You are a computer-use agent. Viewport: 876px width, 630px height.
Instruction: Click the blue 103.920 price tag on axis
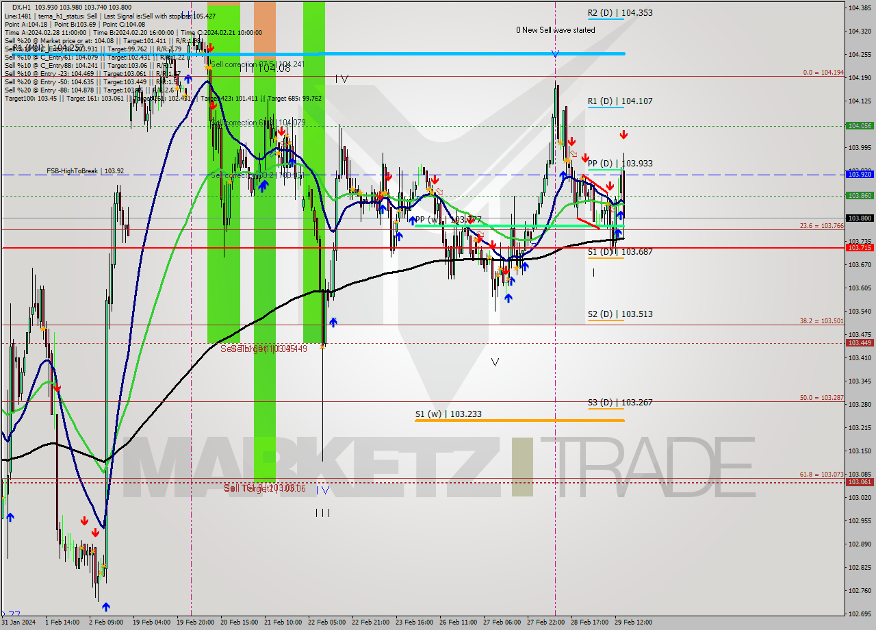point(860,175)
